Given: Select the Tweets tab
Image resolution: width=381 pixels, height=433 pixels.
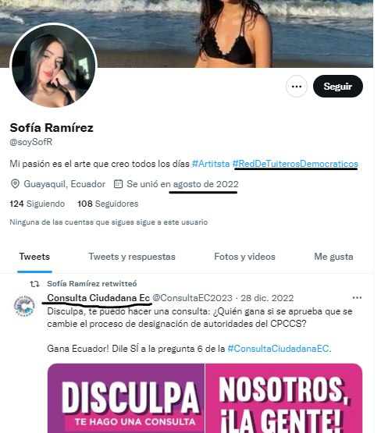Looking at the screenshot, I should [34, 257].
